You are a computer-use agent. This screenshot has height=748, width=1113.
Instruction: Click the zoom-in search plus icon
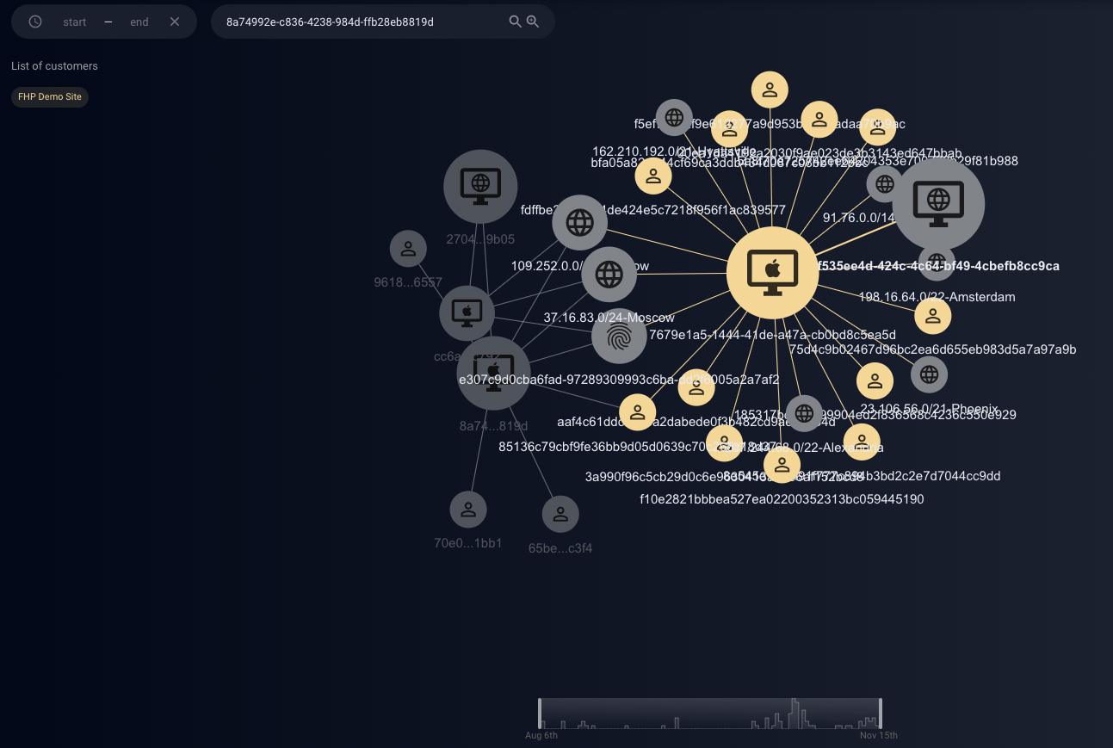tap(533, 22)
